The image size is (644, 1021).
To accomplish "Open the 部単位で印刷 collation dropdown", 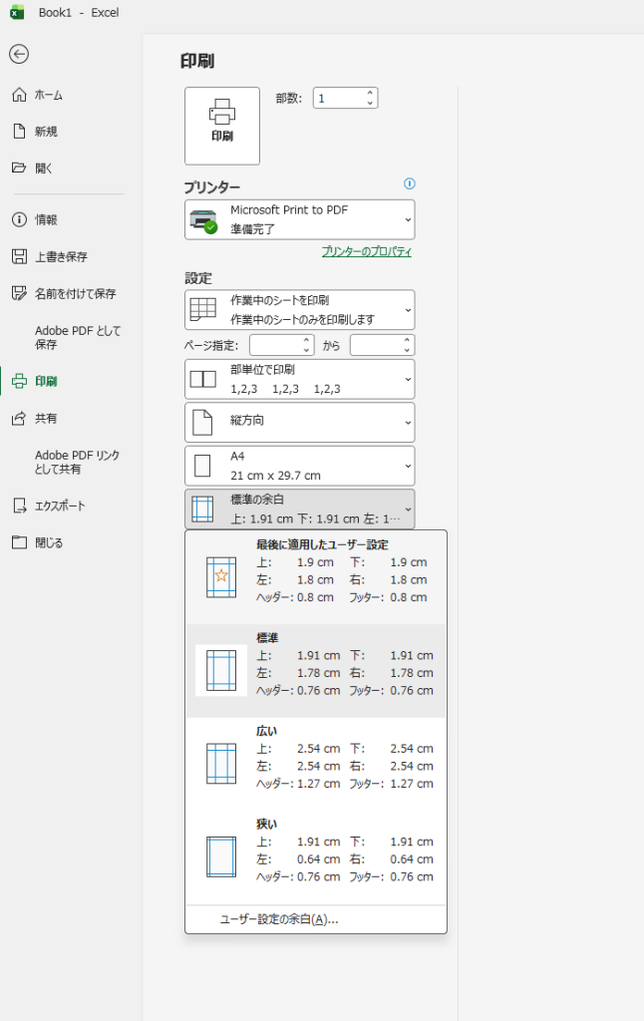I will coord(299,379).
